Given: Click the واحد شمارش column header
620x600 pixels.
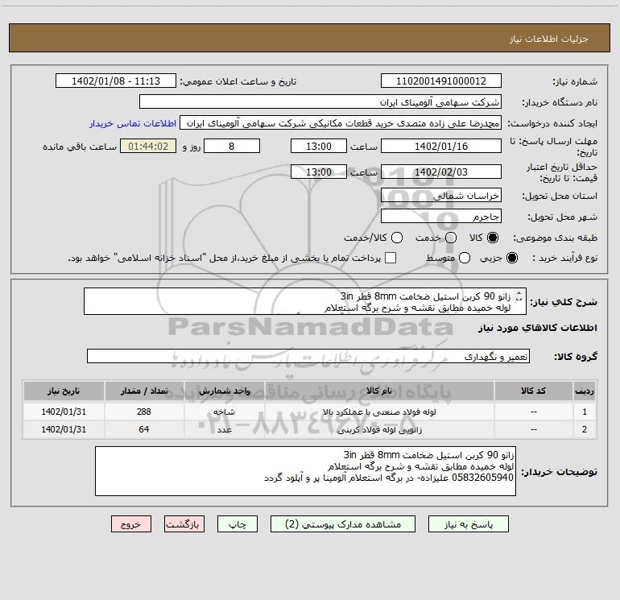Looking at the screenshot, I should pyautogui.click(x=224, y=391).
